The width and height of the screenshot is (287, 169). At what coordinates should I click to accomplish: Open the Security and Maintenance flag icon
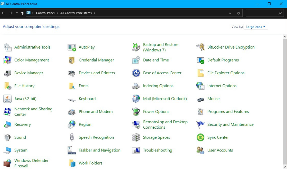[200, 124]
